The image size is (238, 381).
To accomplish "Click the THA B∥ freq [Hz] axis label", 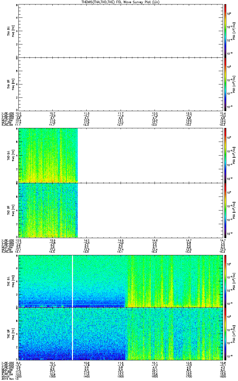I will pos(13,84).
